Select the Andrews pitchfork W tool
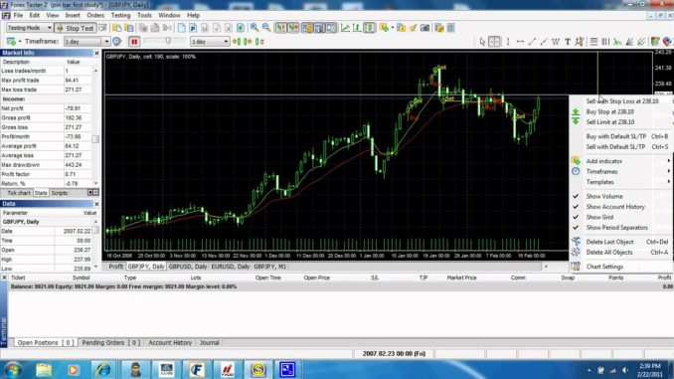The width and height of the screenshot is (674, 379). click(556, 42)
